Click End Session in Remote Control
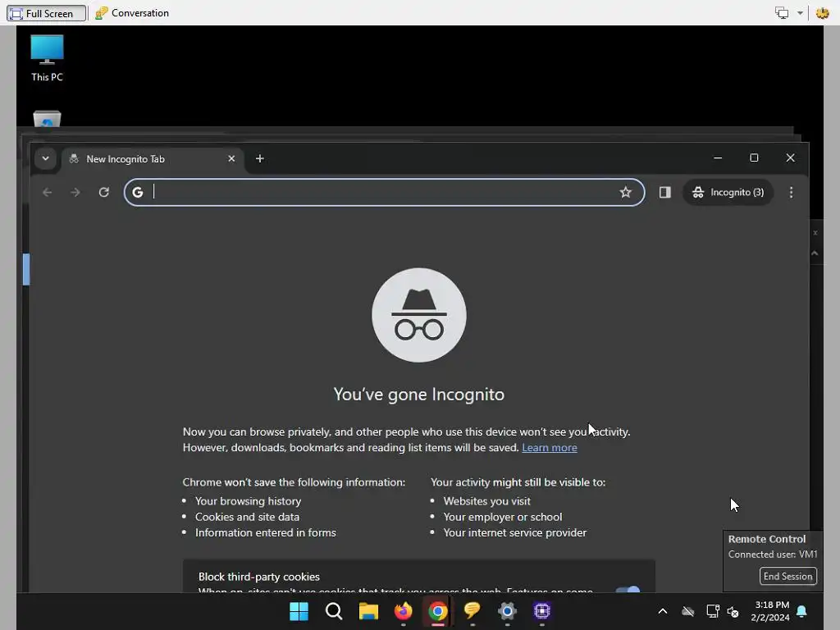The height and width of the screenshot is (630, 840). (x=788, y=577)
